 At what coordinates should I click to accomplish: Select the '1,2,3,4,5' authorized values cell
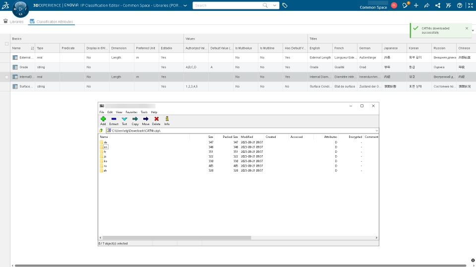coord(196,87)
